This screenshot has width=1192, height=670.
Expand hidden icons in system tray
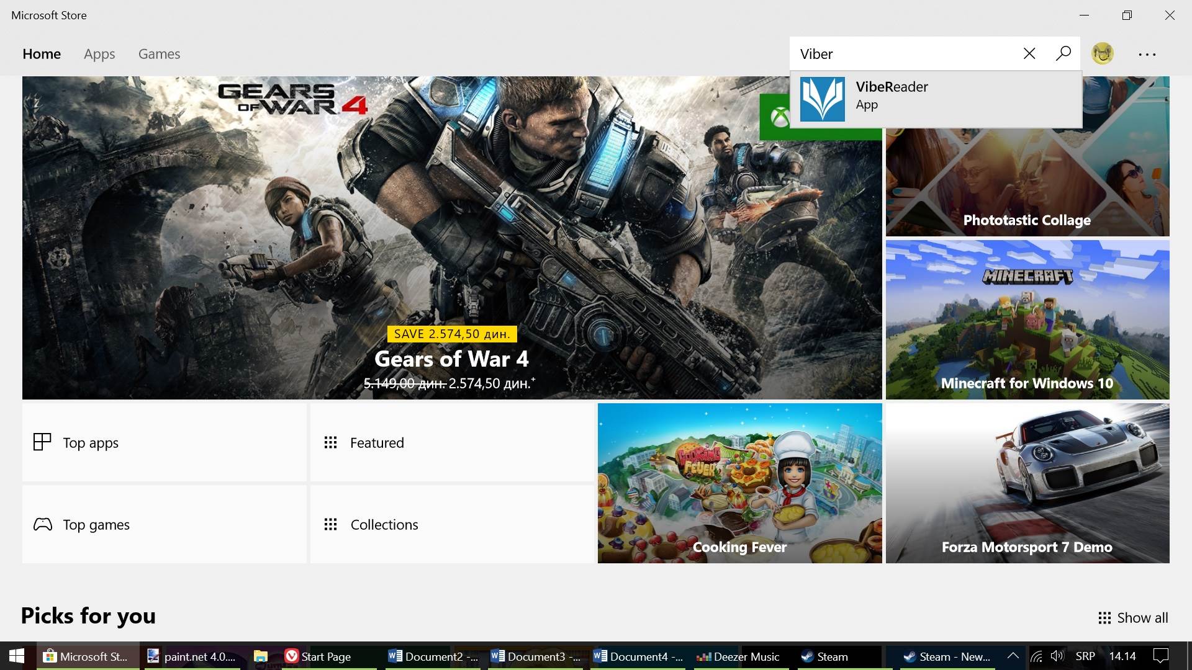point(1012,656)
